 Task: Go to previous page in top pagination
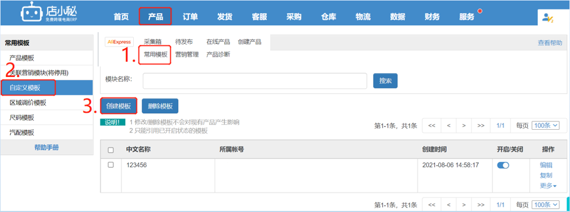coord(449,125)
